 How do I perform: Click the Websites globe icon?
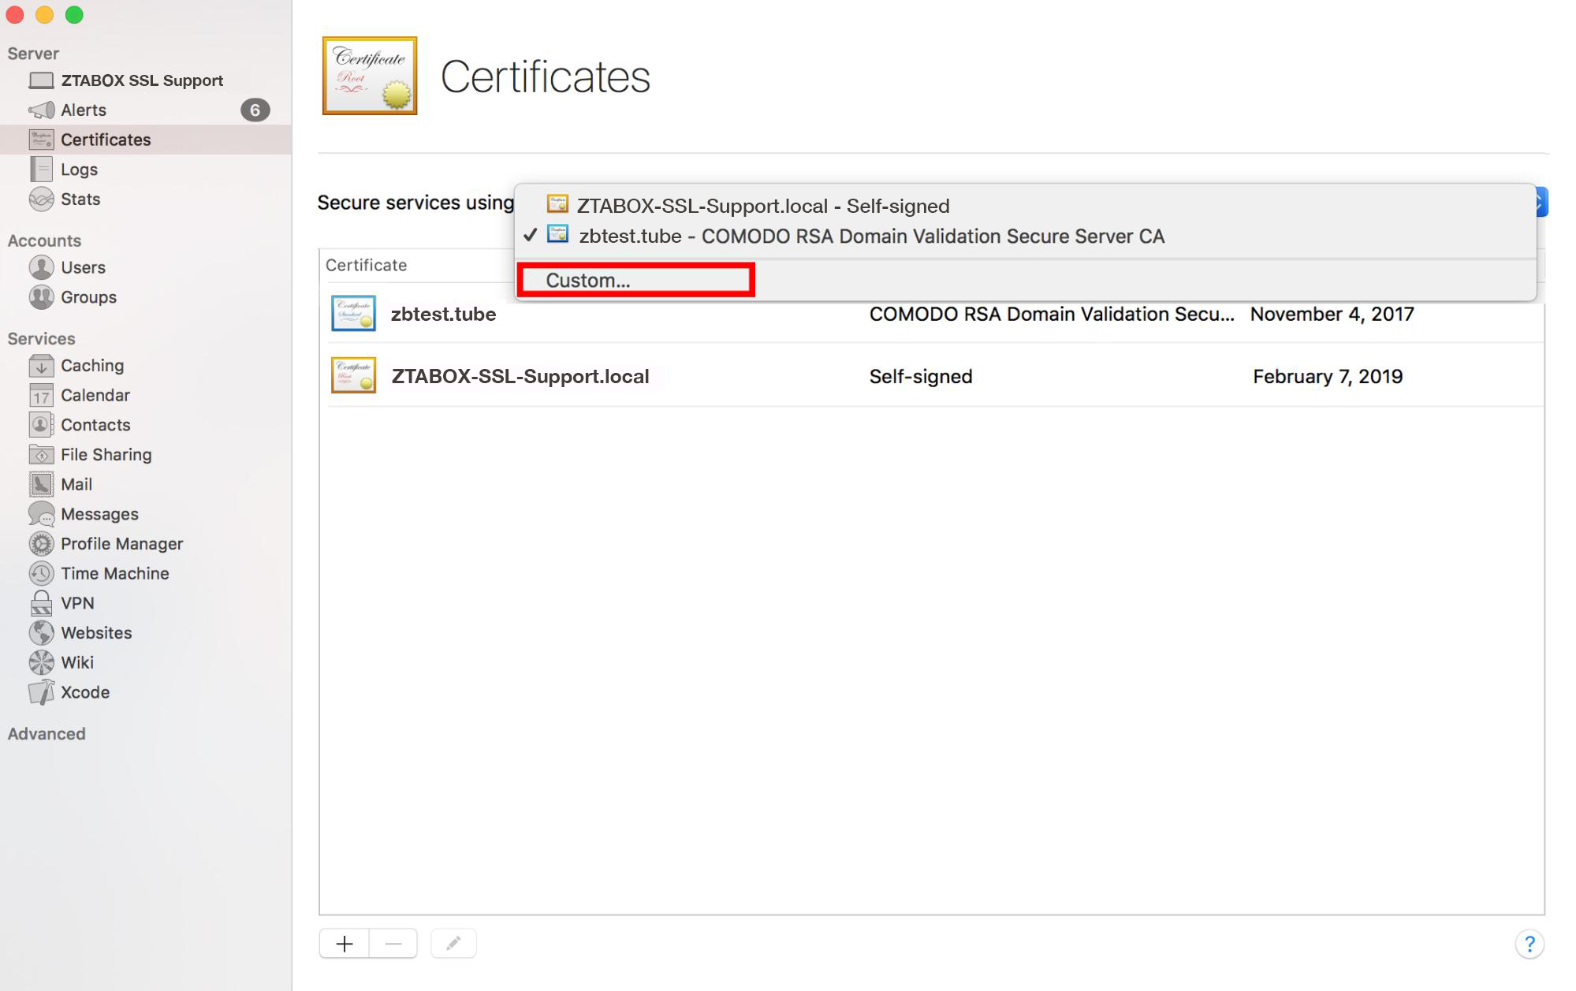[x=41, y=633]
